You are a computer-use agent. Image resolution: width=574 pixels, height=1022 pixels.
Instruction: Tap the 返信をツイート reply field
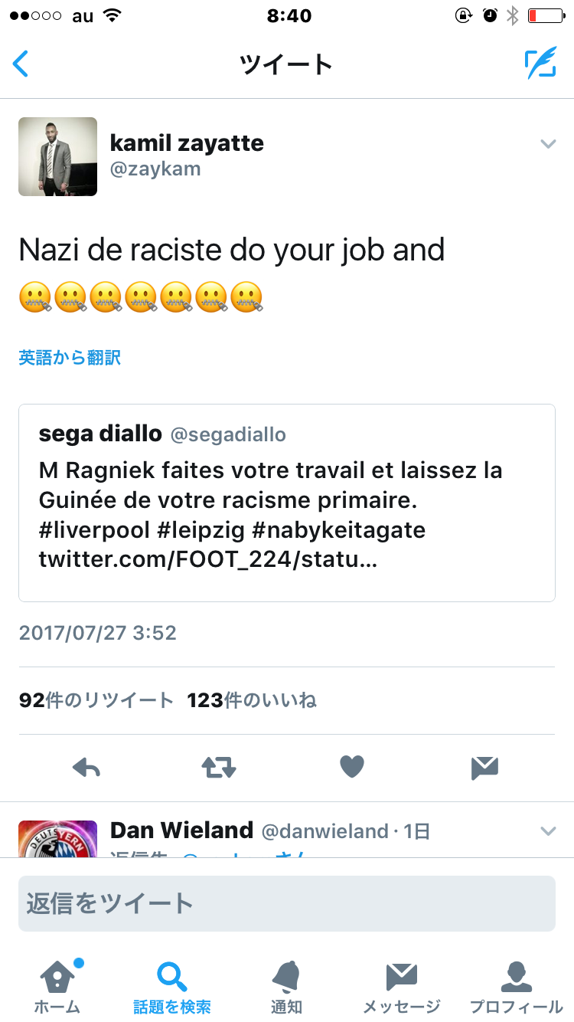point(287,904)
